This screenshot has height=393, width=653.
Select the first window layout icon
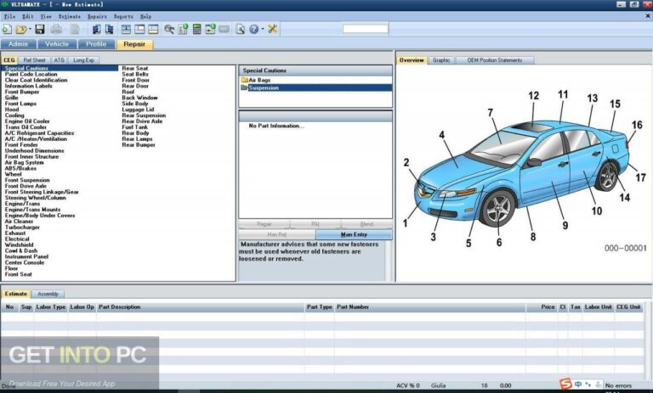point(126,29)
